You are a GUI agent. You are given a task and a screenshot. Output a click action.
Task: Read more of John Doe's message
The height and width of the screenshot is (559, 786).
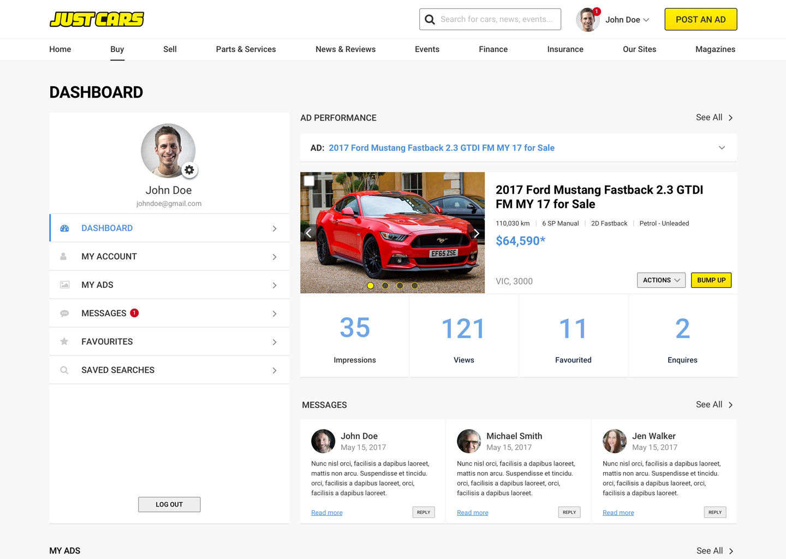327,513
